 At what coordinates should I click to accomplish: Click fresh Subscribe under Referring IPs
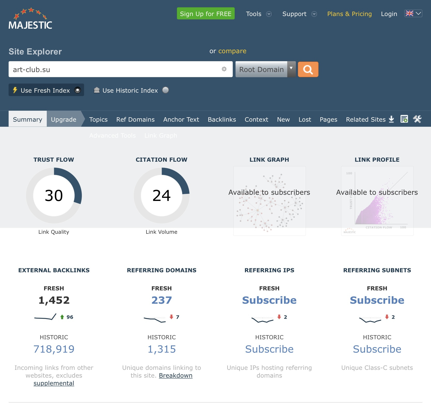[269, 300]
